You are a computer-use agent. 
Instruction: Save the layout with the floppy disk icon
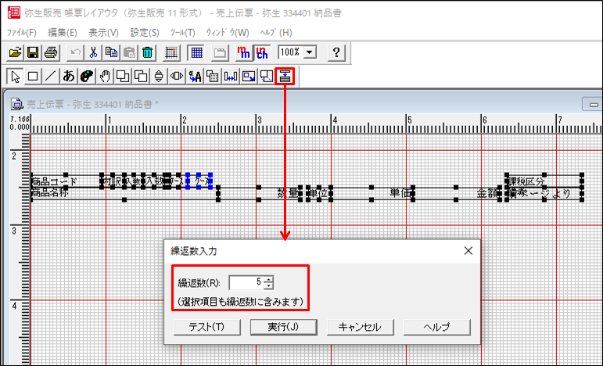[33, 52]
